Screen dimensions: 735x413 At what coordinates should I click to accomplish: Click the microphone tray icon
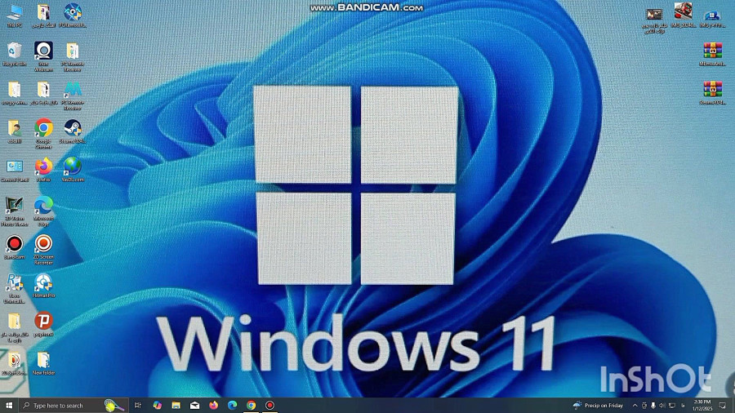click(653, 406)
